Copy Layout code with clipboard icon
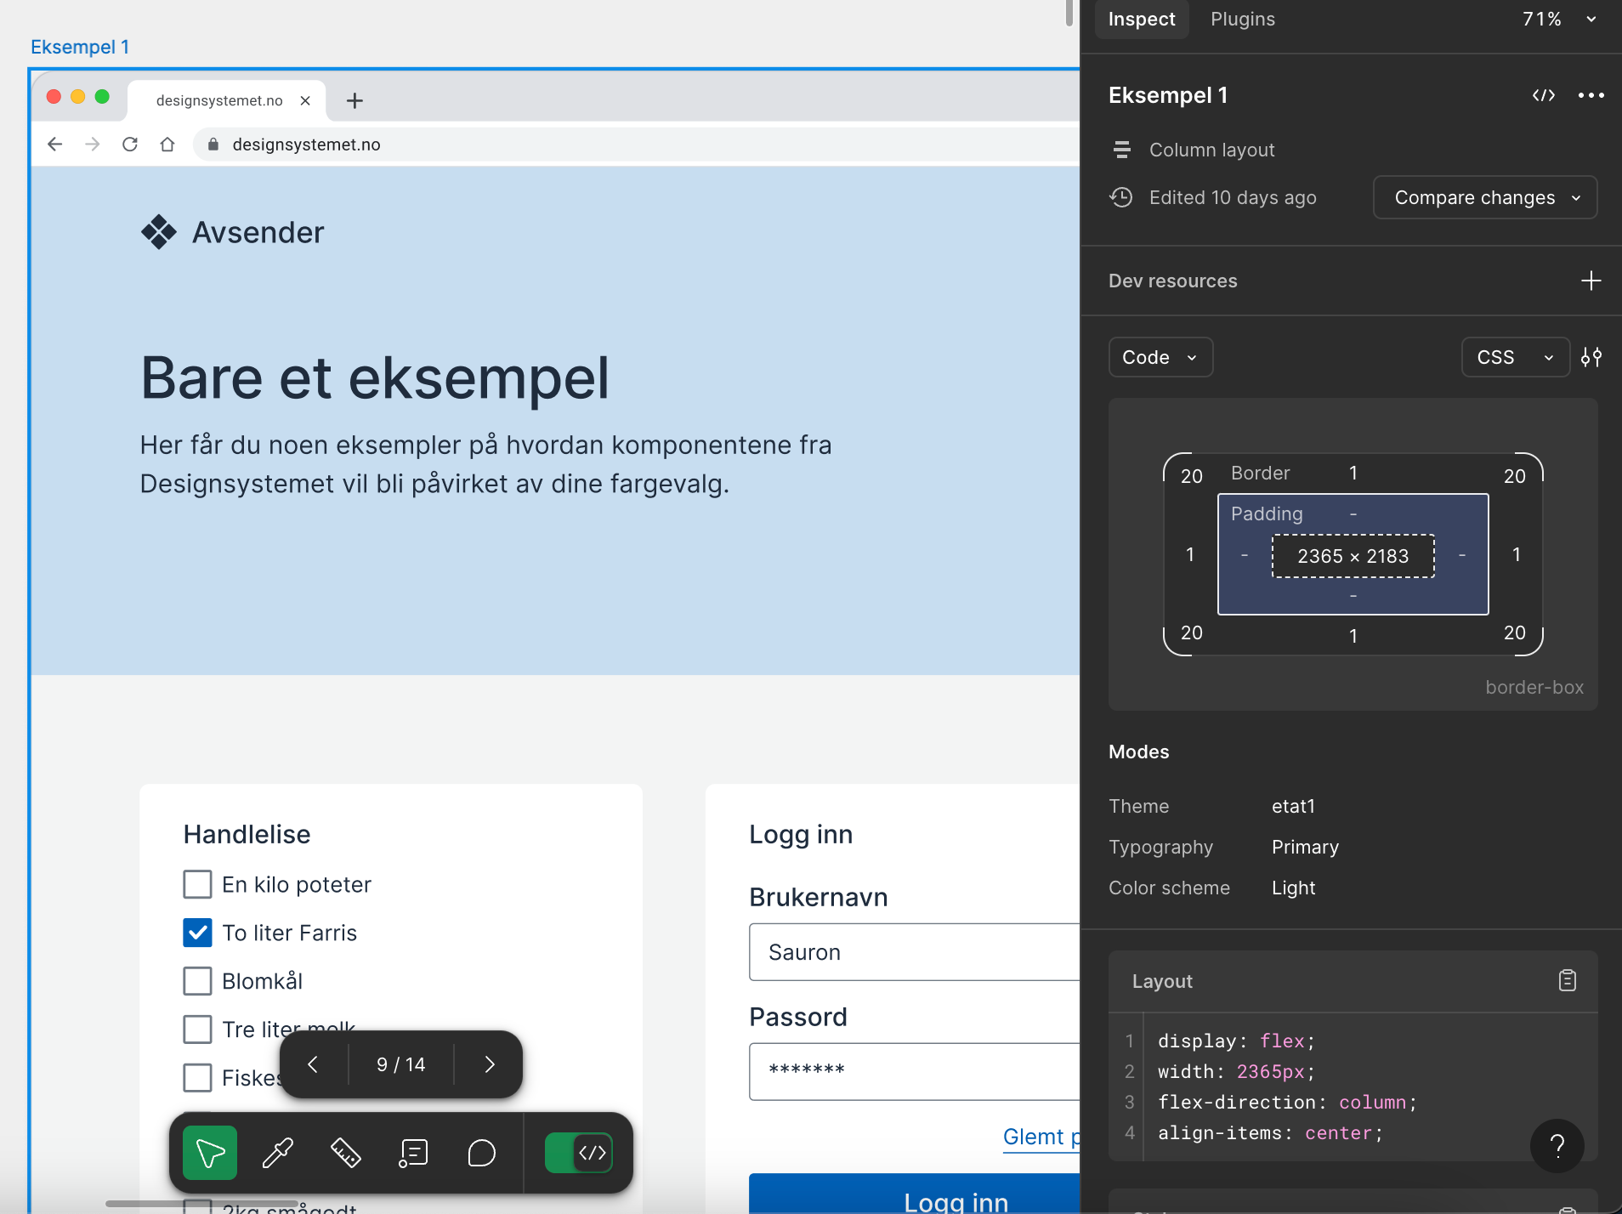This screenshot has width=1622, height=1214. tap(1567, 981)
